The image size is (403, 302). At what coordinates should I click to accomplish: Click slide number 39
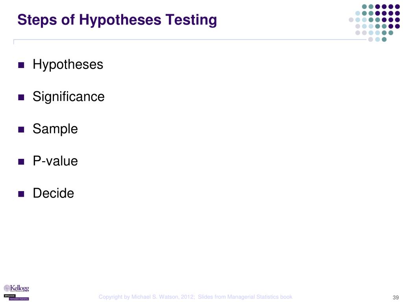[x=396, y=297]
